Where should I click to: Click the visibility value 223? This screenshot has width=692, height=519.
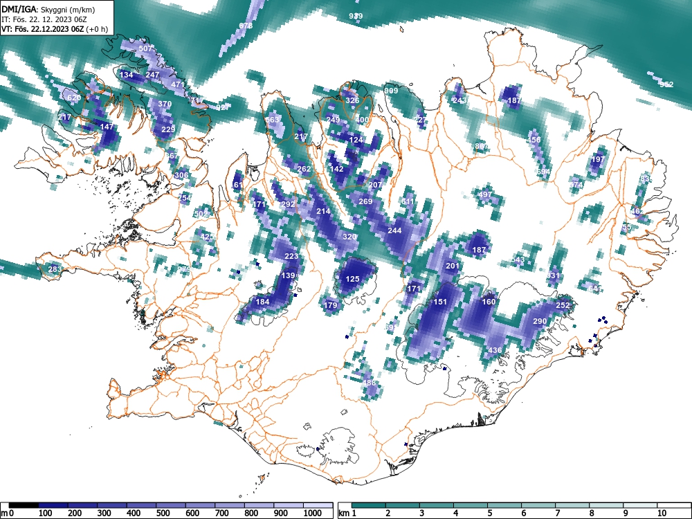tap(291, 256)
